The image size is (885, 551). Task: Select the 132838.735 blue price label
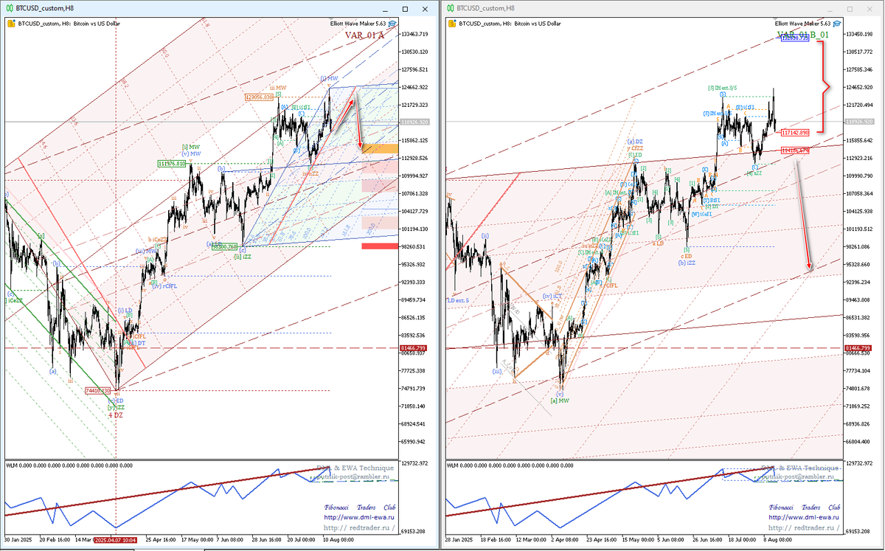796,38
